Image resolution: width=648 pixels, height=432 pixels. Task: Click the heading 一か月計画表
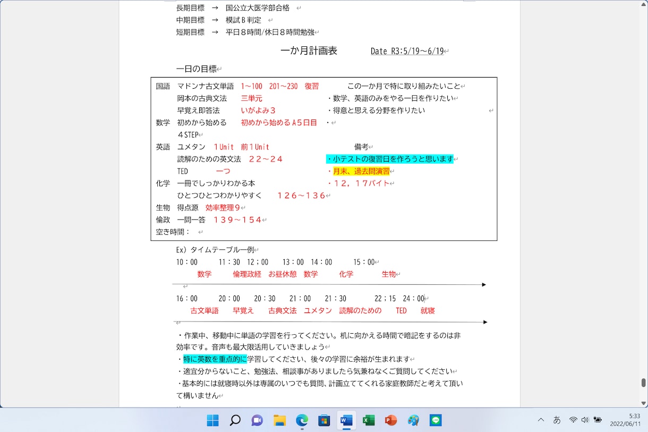309,51
